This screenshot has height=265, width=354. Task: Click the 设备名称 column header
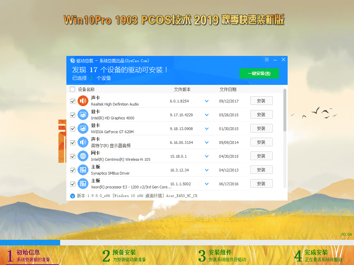(x=86, y=89)
